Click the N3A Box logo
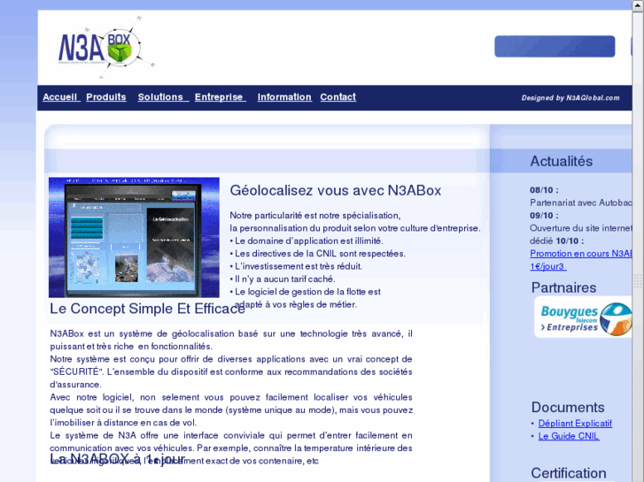Screen dimensions: 644x482 [x=105, y=47]
